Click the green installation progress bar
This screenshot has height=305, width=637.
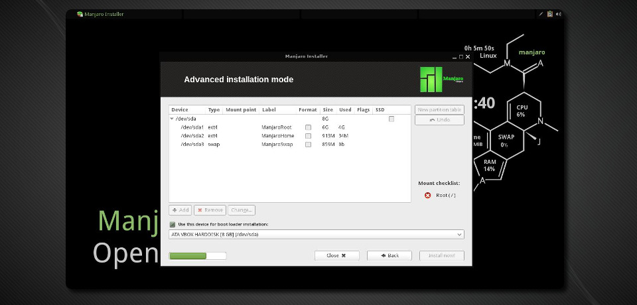point(198,256)
